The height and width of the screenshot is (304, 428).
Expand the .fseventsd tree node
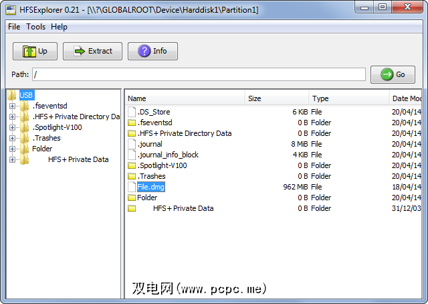(12, 106)
